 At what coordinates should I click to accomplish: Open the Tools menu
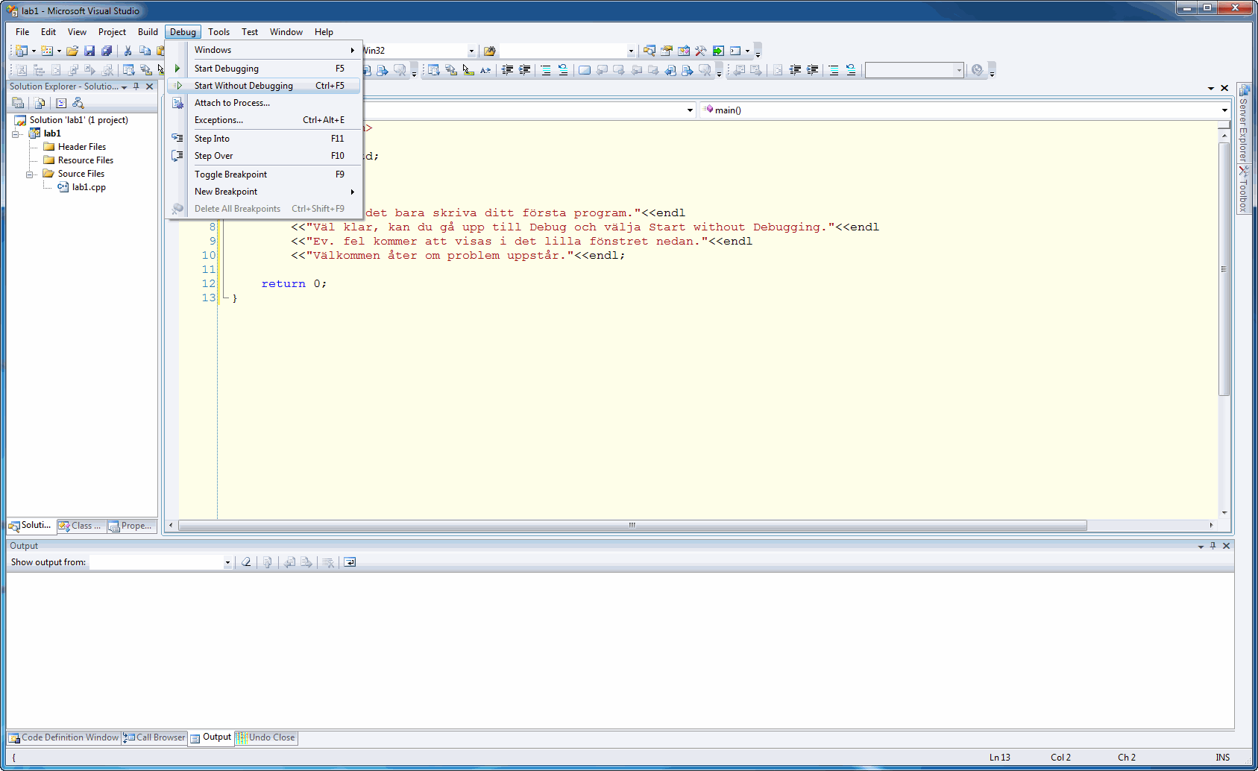[x=218, y=32]
